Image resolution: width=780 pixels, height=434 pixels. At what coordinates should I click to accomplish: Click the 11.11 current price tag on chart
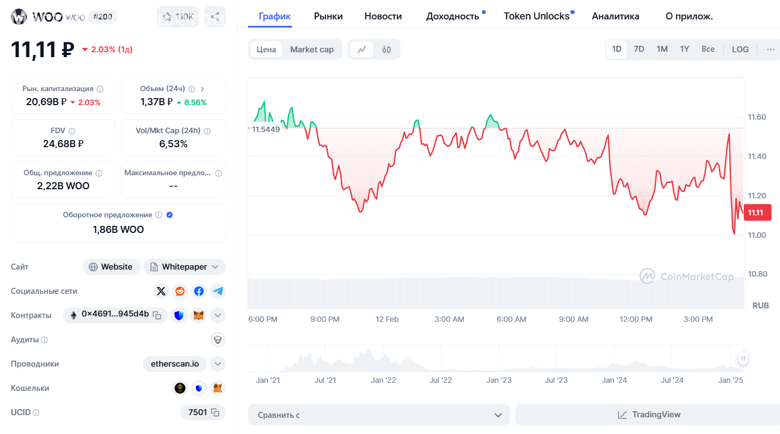pyautogui.click(x=757, y=212)
